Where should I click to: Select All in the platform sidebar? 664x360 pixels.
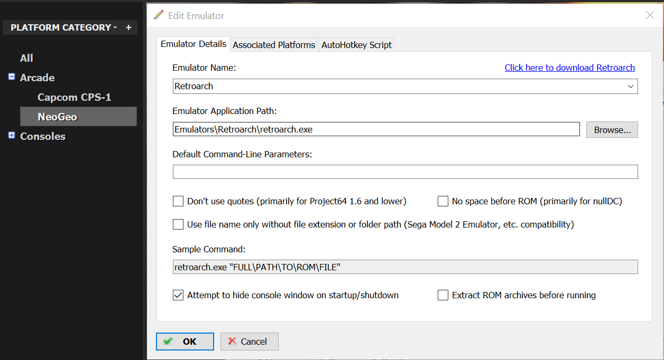(x=26, y=58)
